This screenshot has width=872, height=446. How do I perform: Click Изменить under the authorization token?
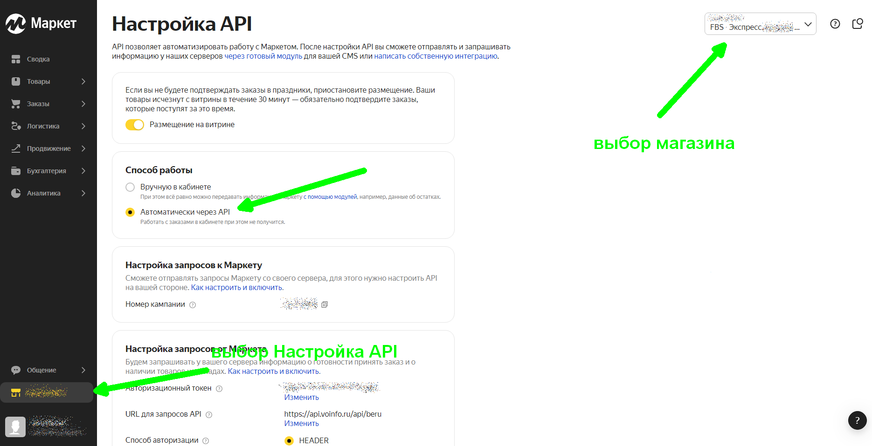click(x=301, y=398)
